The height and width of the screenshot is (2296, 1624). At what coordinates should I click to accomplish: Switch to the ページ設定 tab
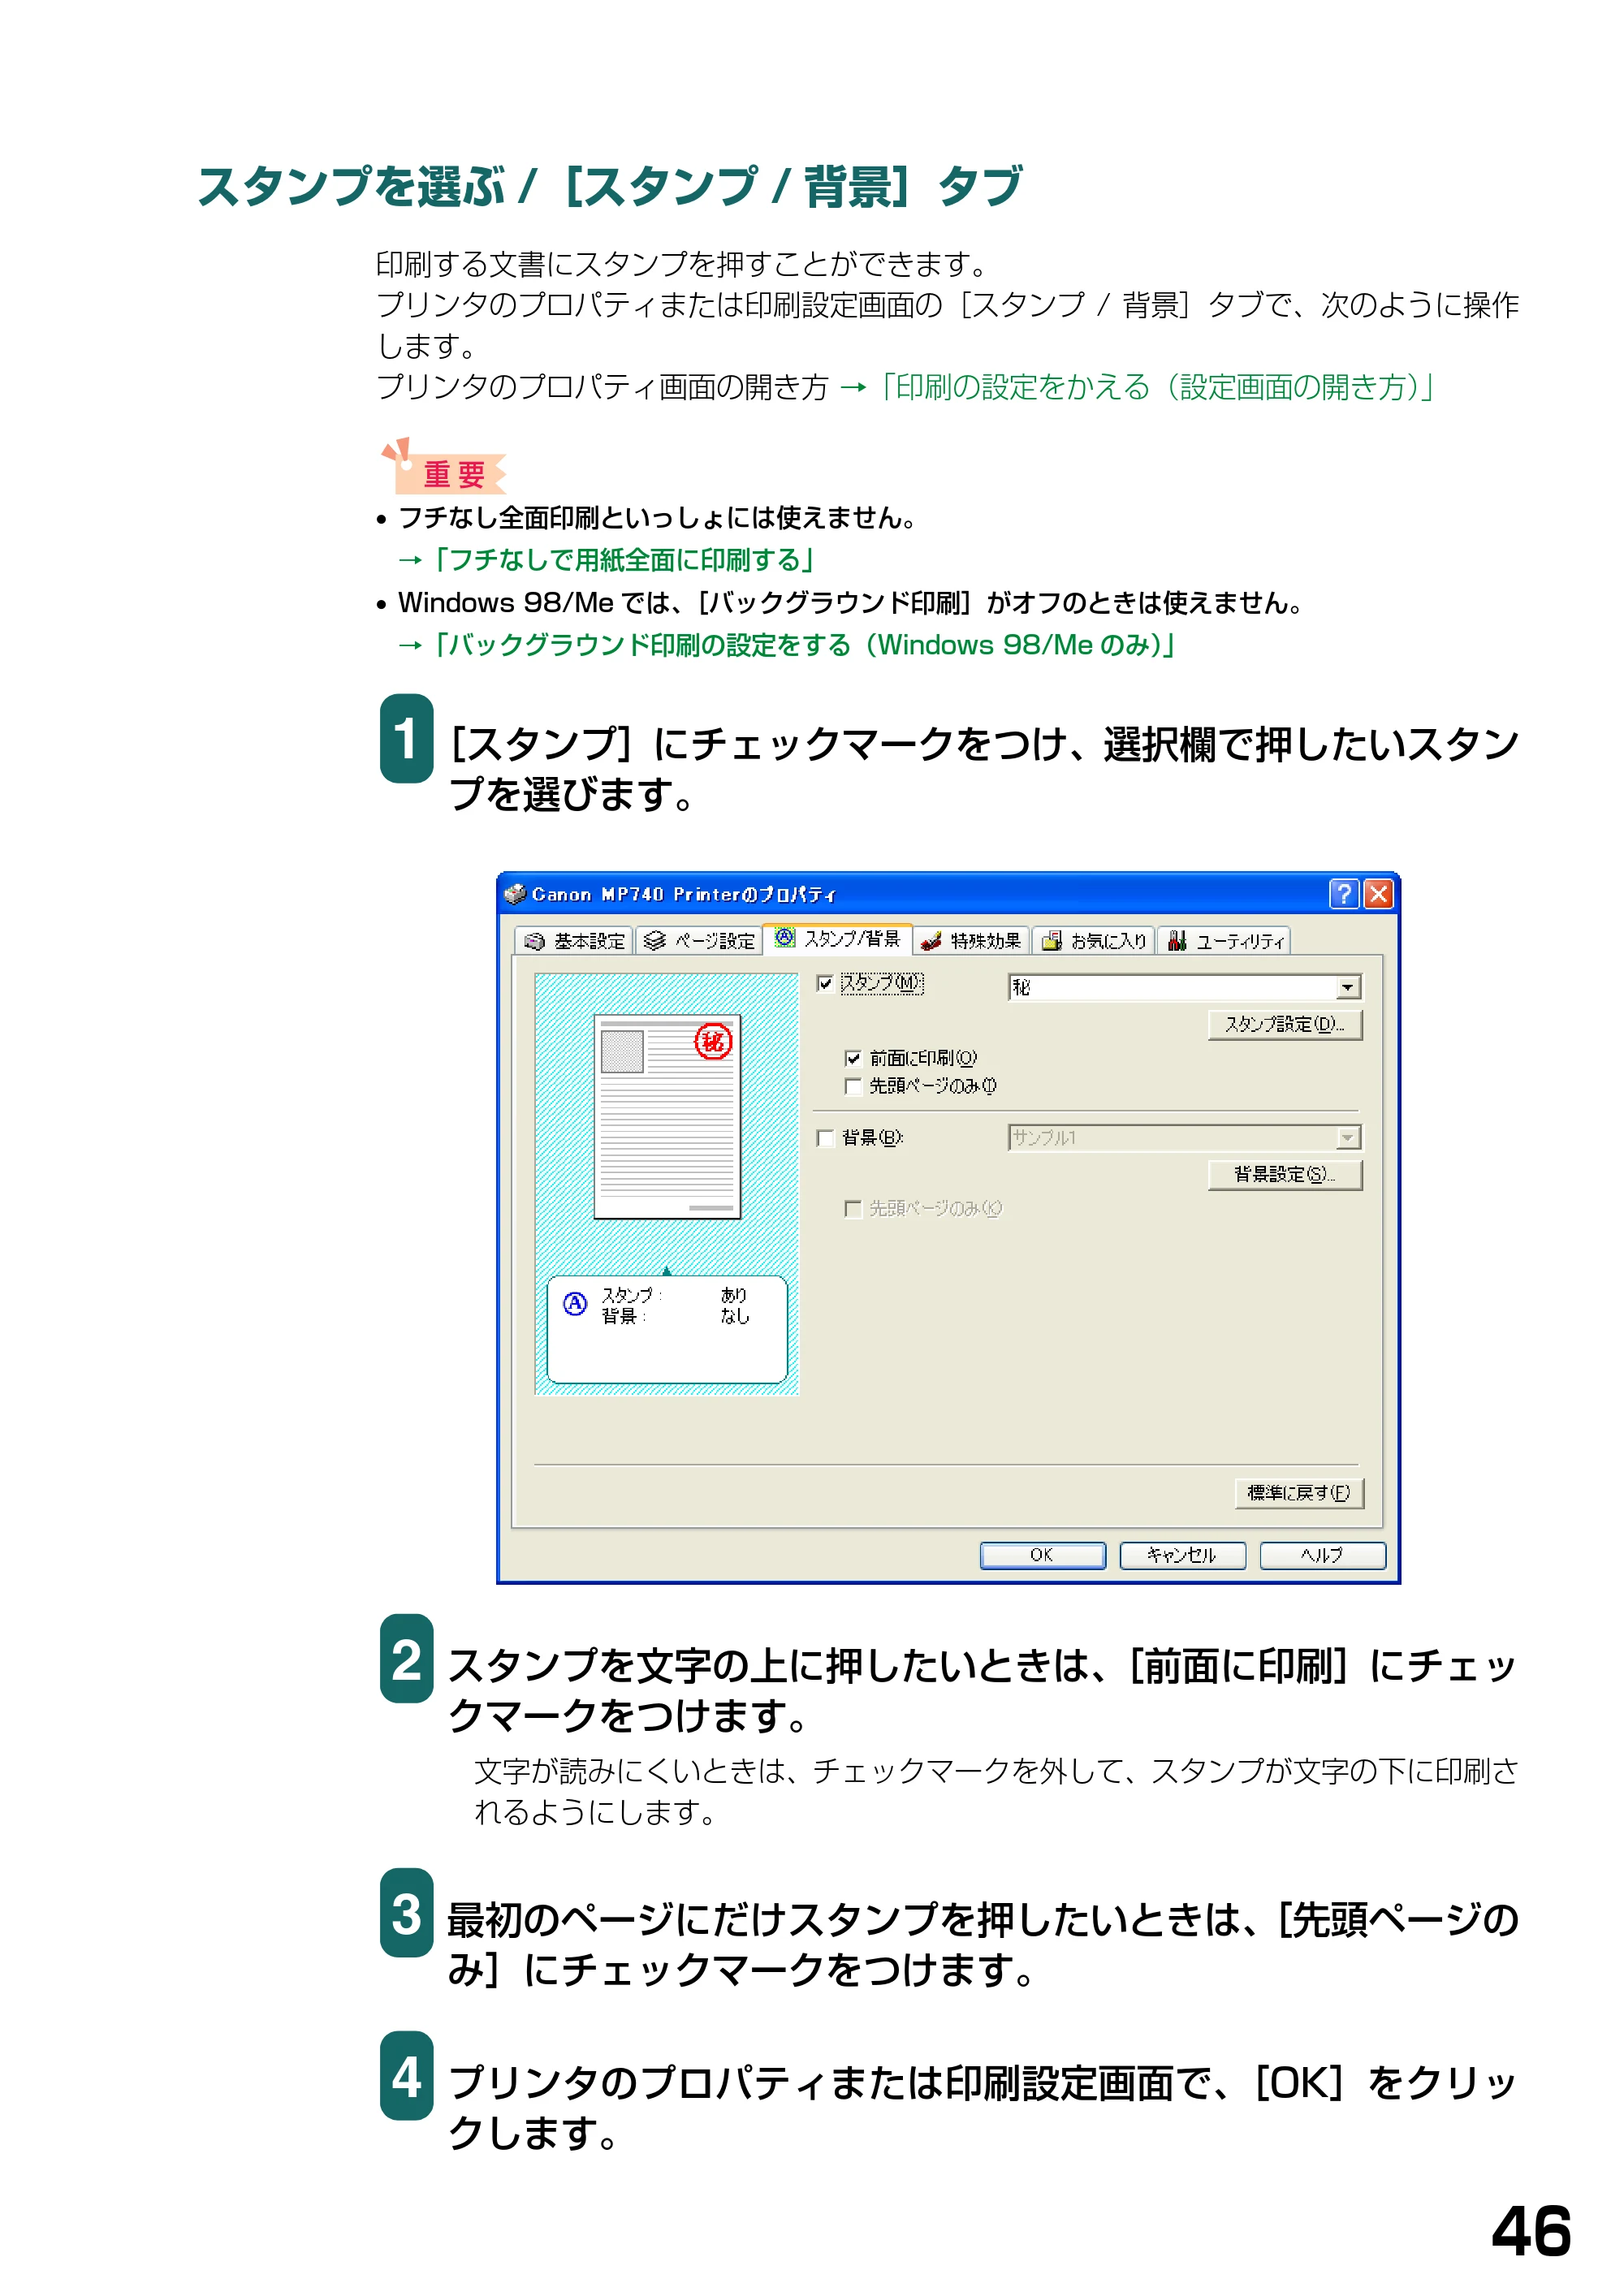coord(699,940)
